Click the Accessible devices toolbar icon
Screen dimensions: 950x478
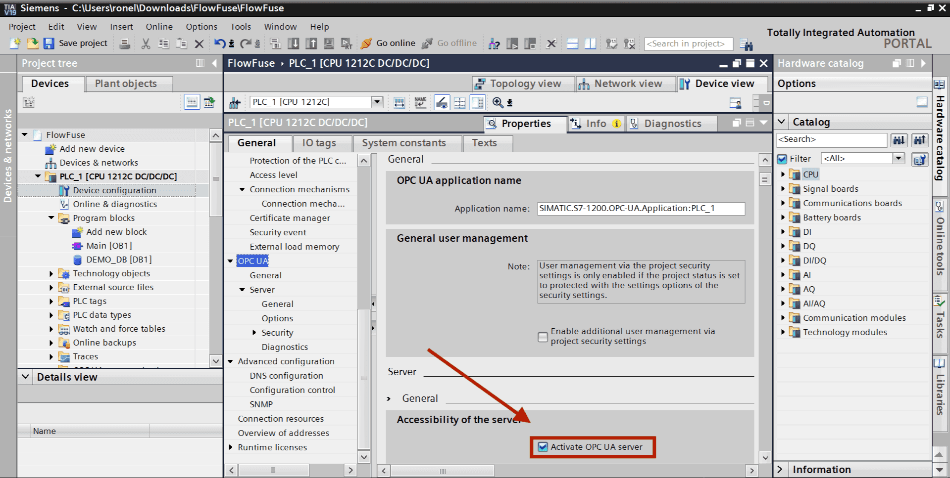(x=494, y=43)
